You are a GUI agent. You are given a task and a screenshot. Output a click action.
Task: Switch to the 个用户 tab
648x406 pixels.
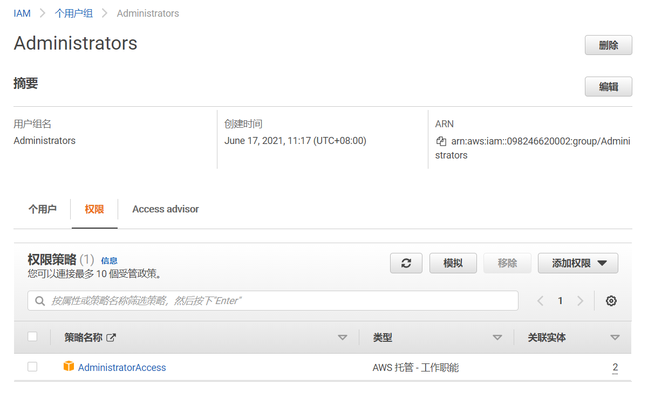[42, 209]
